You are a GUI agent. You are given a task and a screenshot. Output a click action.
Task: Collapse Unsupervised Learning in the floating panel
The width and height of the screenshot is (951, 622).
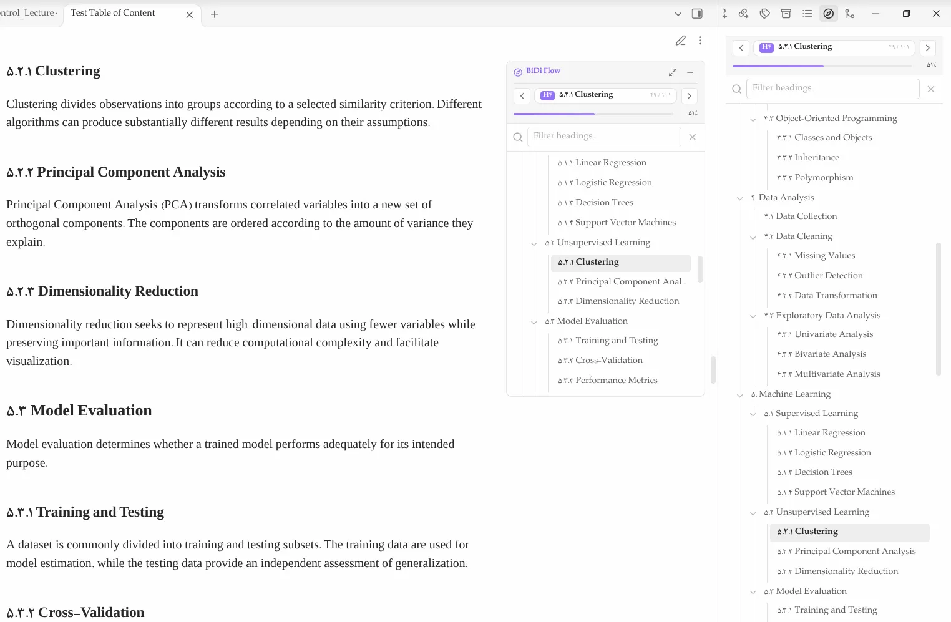pos(534,243)
